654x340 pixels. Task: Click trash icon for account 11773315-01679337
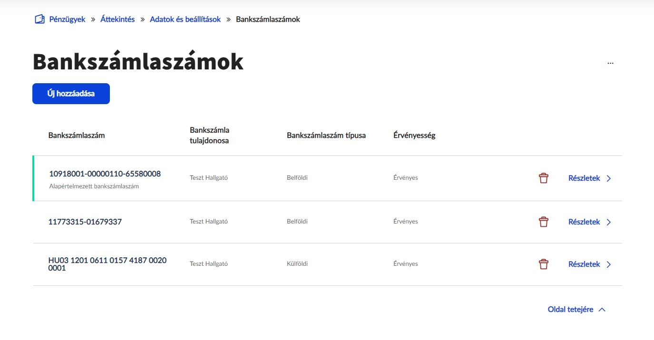(x=543, y=222)
